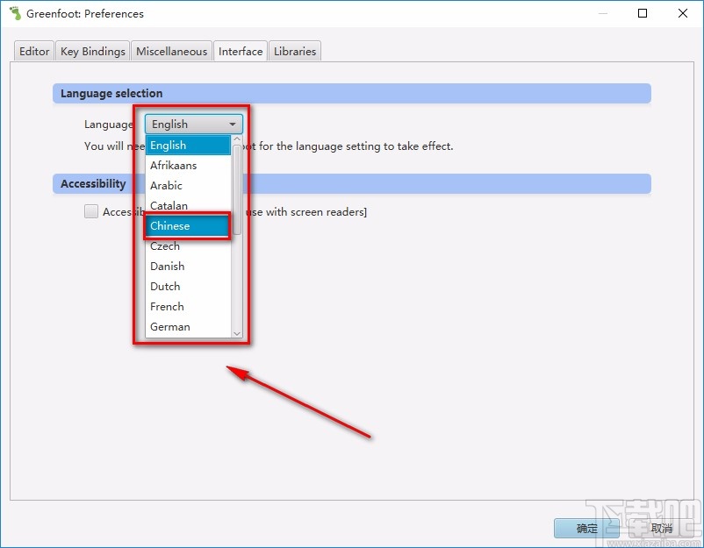Cancel preferences with the 取消 button

661,528
